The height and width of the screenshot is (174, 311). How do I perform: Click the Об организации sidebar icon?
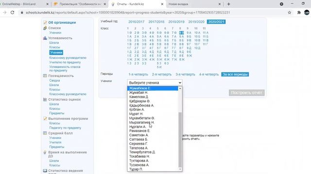[45, 23]
